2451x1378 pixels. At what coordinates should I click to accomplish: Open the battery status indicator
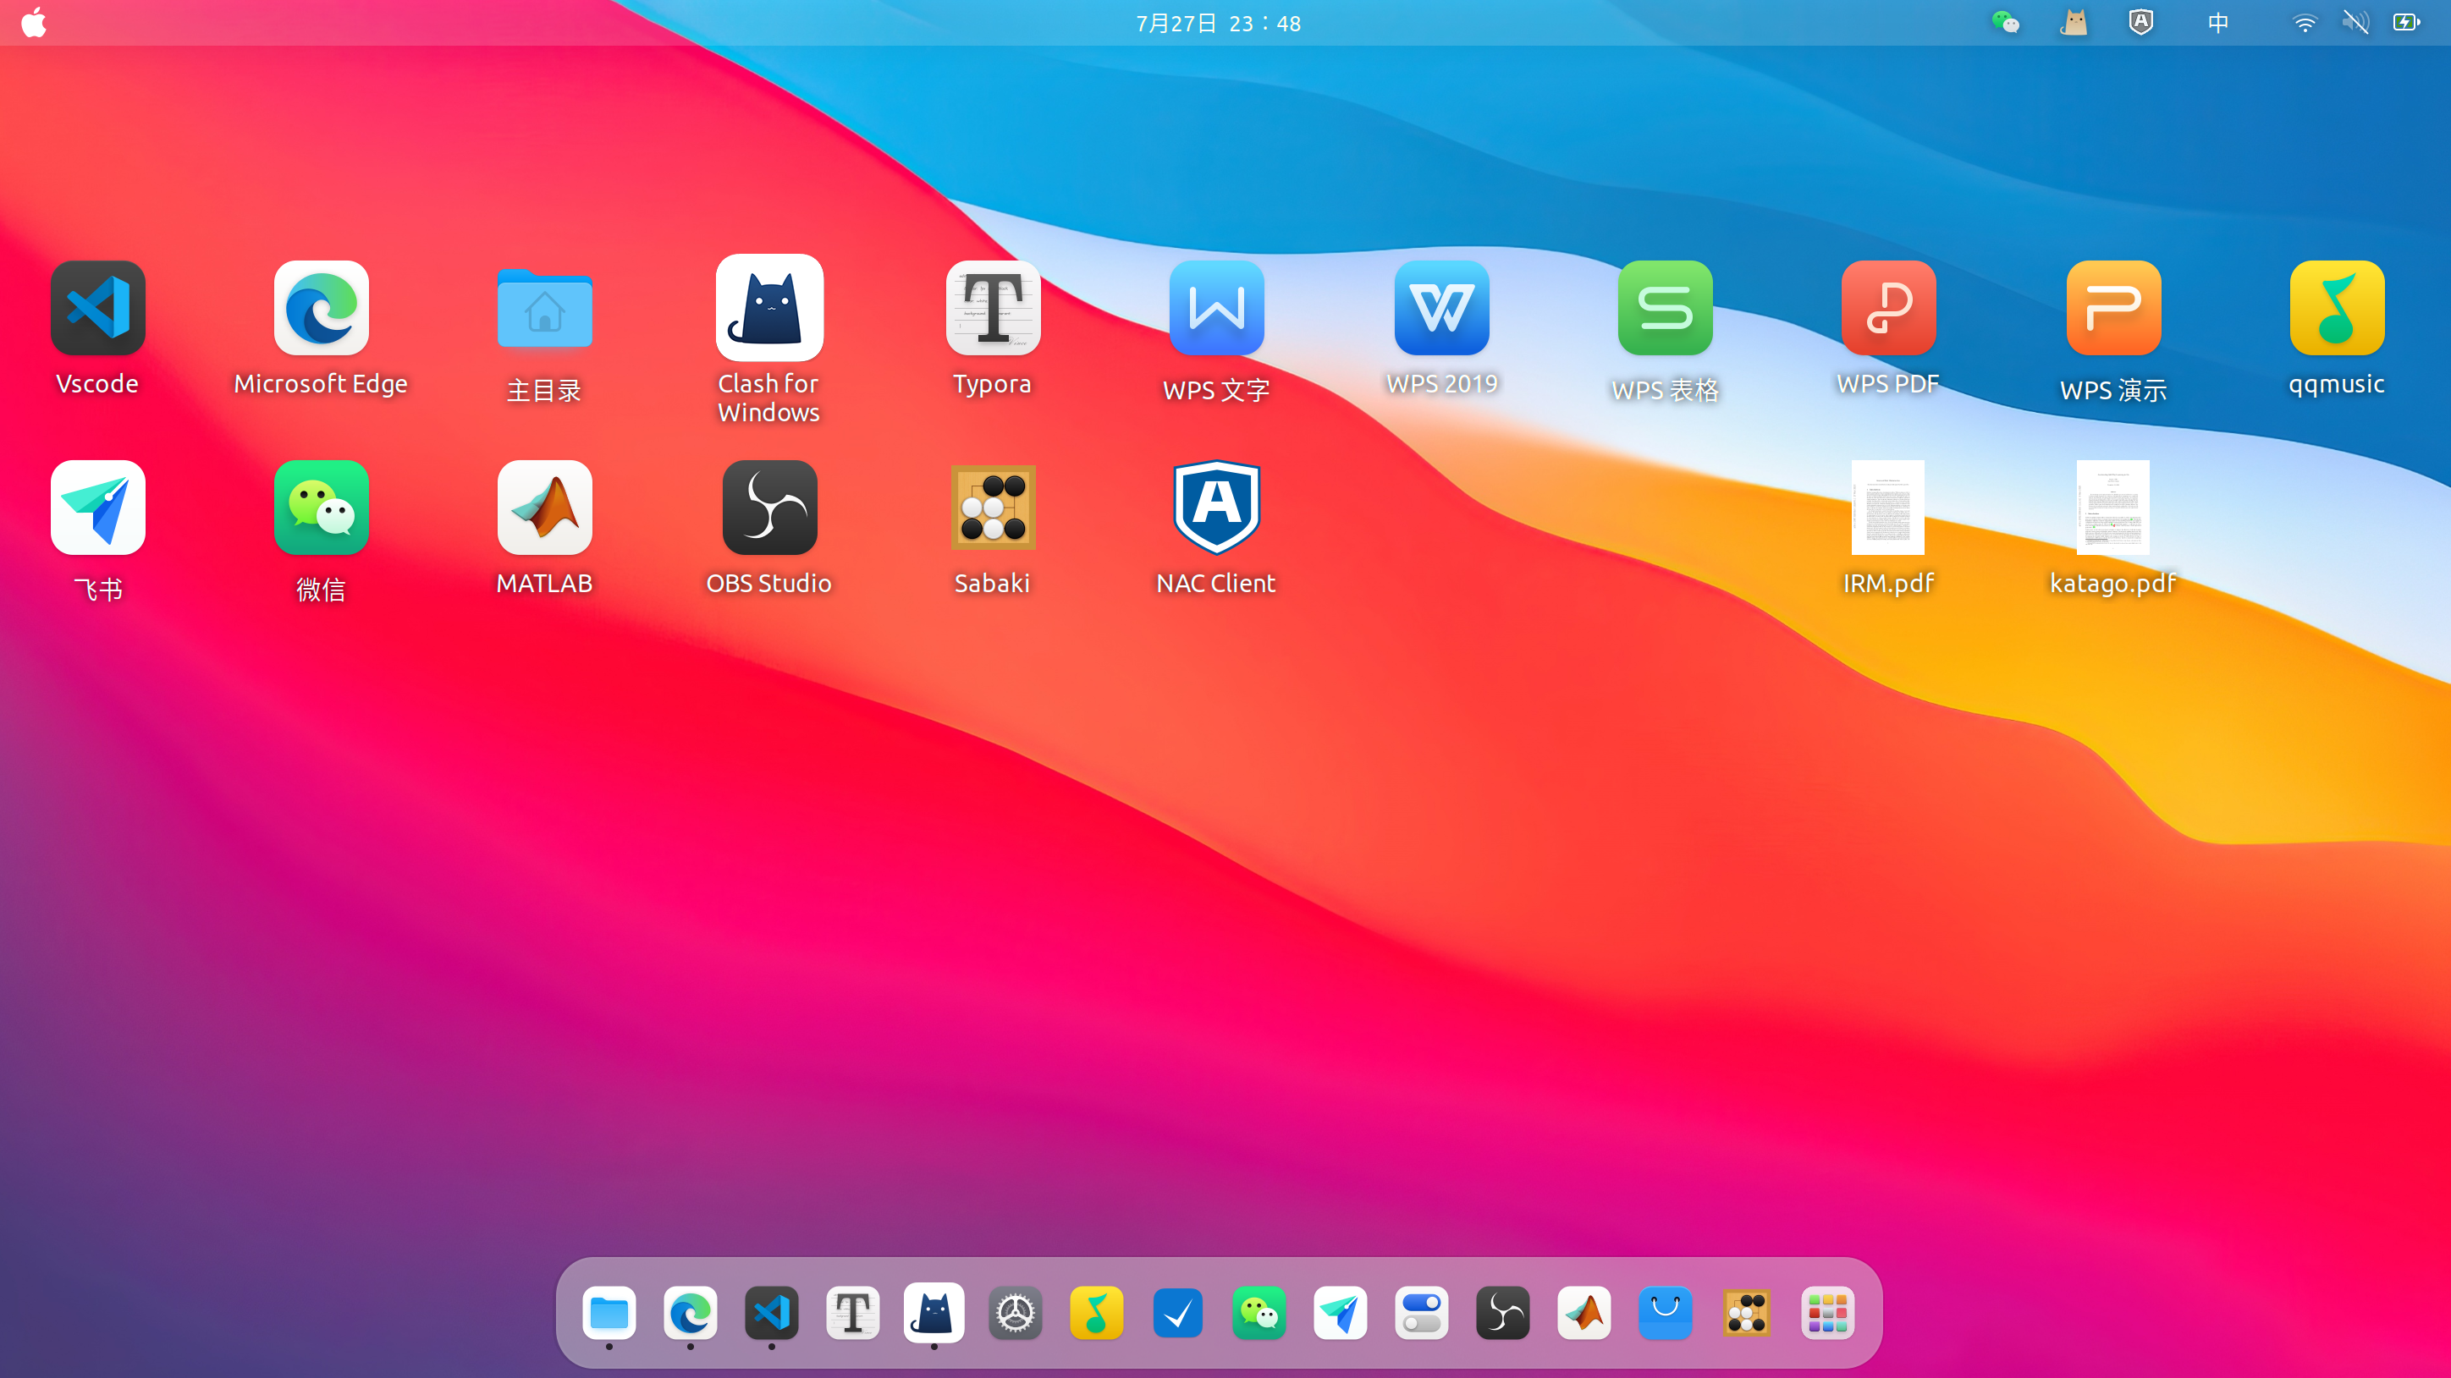click(2407, 22)
